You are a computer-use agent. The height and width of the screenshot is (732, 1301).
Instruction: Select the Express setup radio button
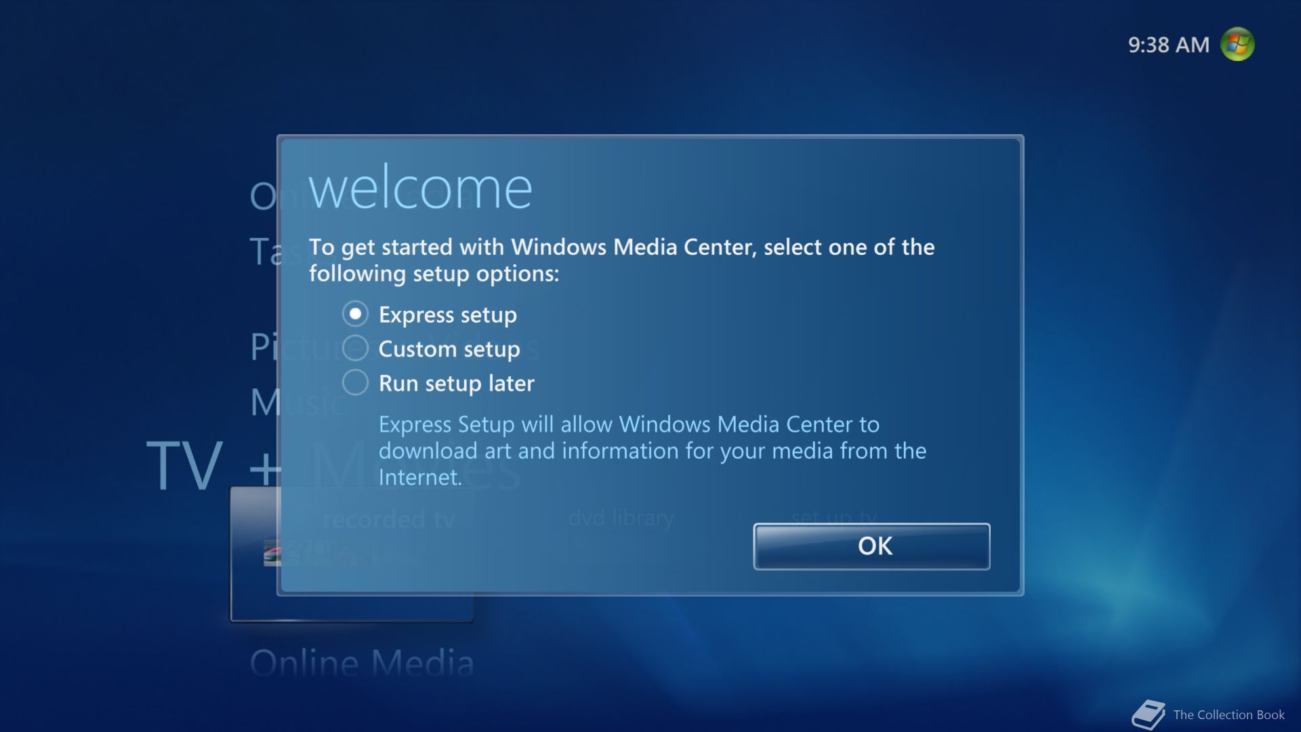pos(355,314)
